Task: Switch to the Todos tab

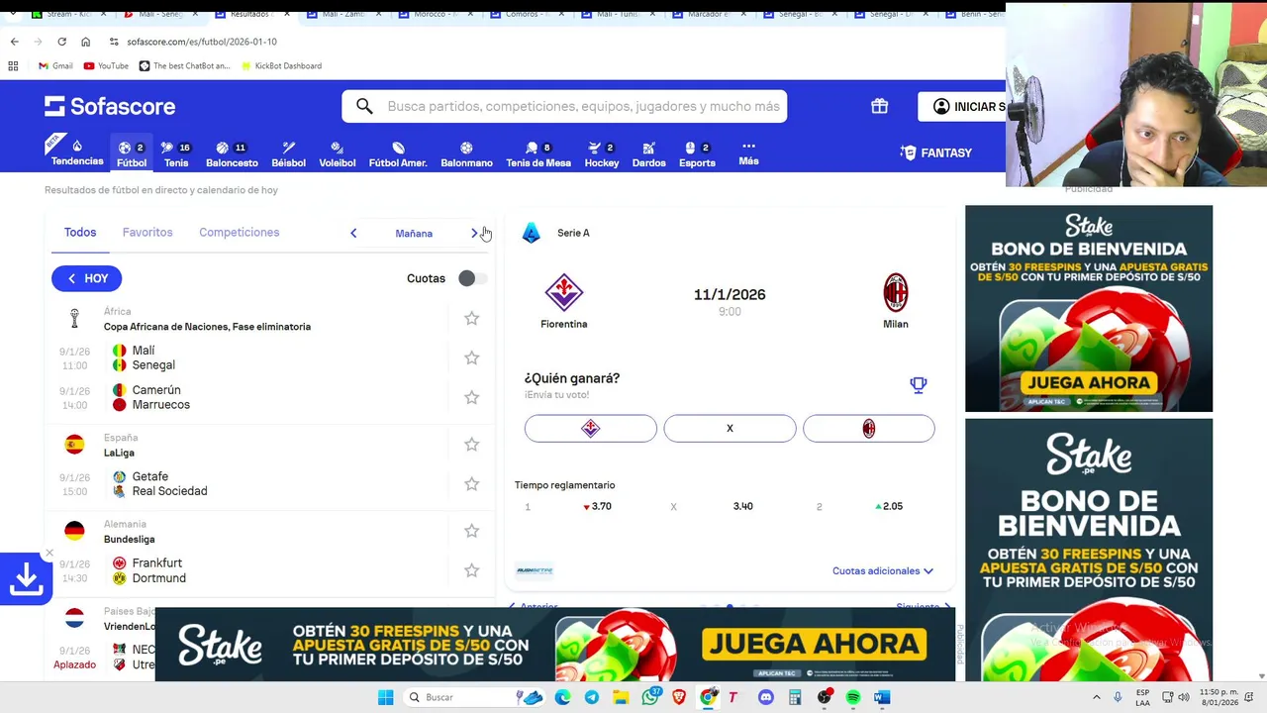Action: 80,232
